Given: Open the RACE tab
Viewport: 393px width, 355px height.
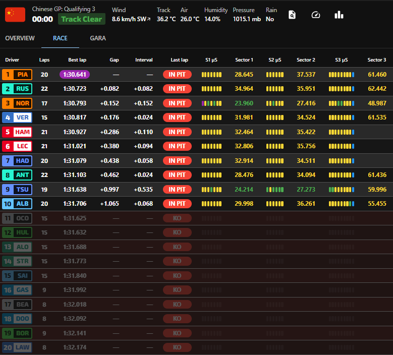Looking at the screenshot, I should tap(60, 38).
